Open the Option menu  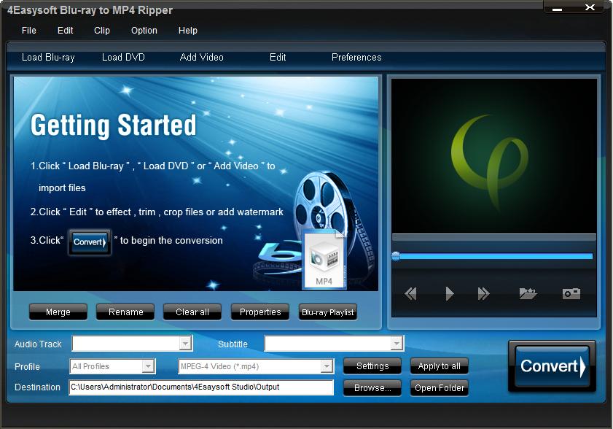(144, 31)
